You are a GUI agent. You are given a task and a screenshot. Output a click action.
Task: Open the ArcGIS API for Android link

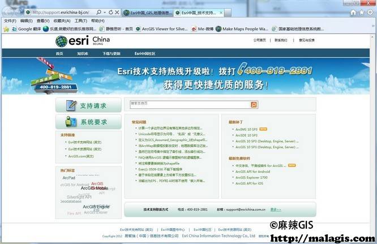point(252,172)
